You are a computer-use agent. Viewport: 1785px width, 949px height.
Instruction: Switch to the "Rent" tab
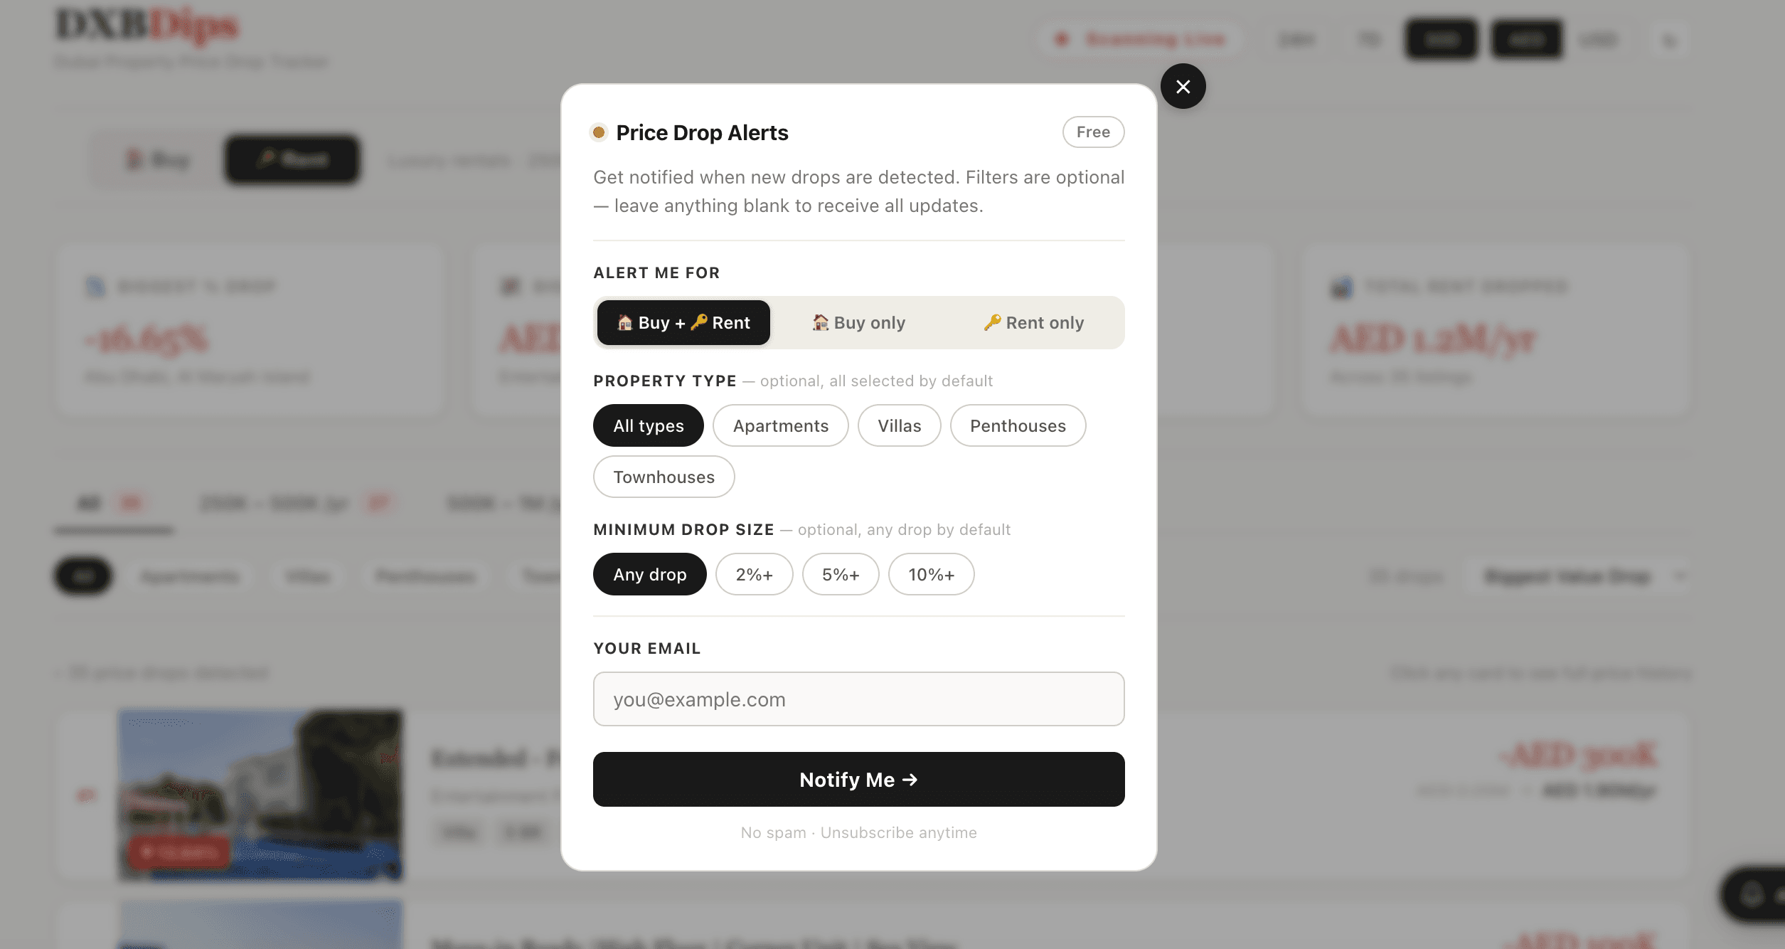[292, 159]
